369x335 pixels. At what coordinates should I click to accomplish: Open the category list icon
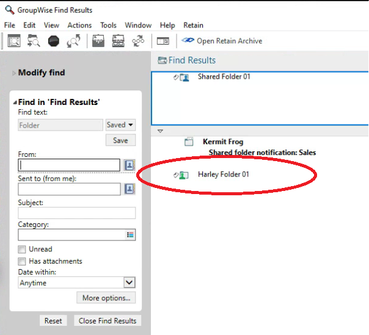(130, 234)
